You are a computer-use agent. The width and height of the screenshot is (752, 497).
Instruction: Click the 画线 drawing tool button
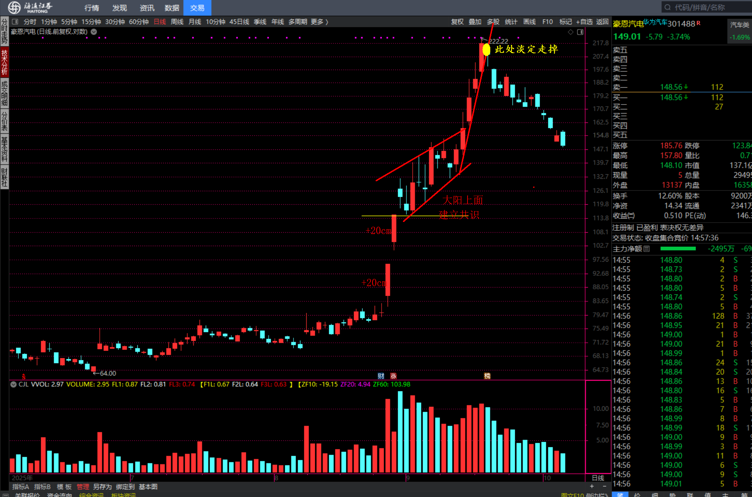[x=529, y=22]
